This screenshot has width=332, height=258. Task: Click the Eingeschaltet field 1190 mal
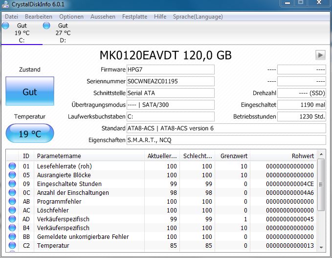[x=302, y=105]
